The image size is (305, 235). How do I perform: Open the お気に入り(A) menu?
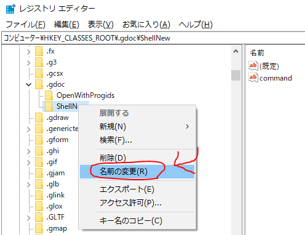pos(146,25)
